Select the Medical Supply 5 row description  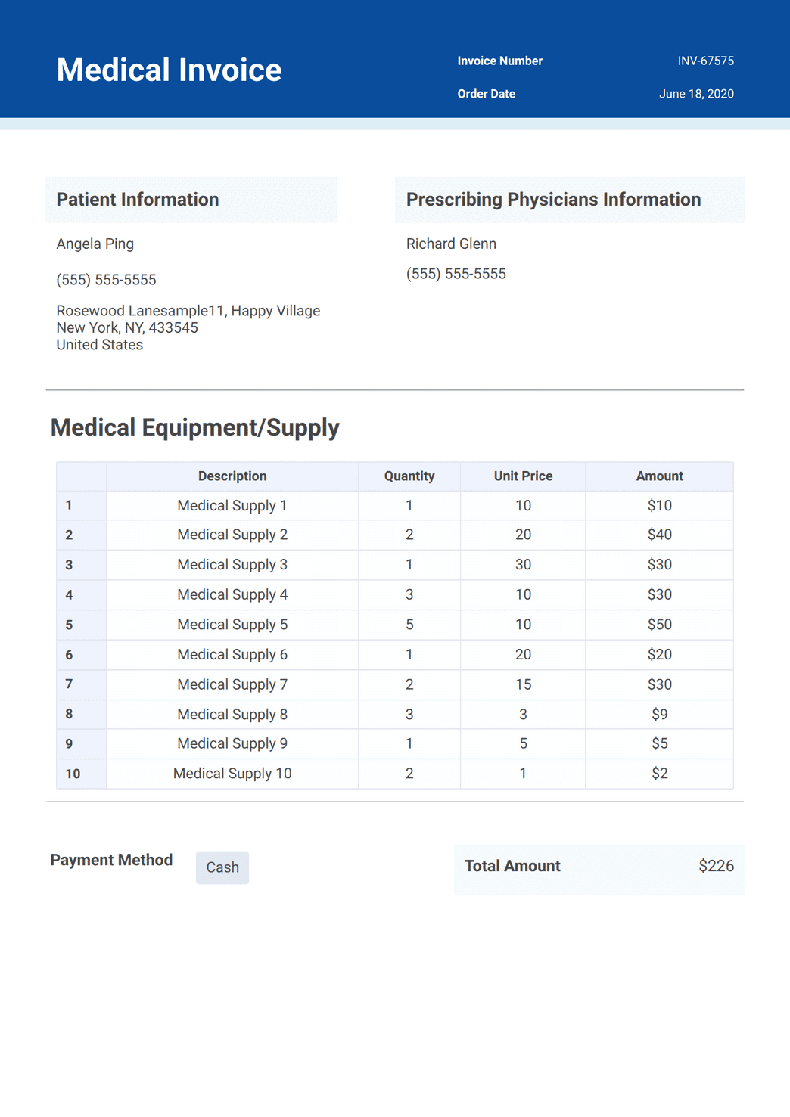pos(232,625)
